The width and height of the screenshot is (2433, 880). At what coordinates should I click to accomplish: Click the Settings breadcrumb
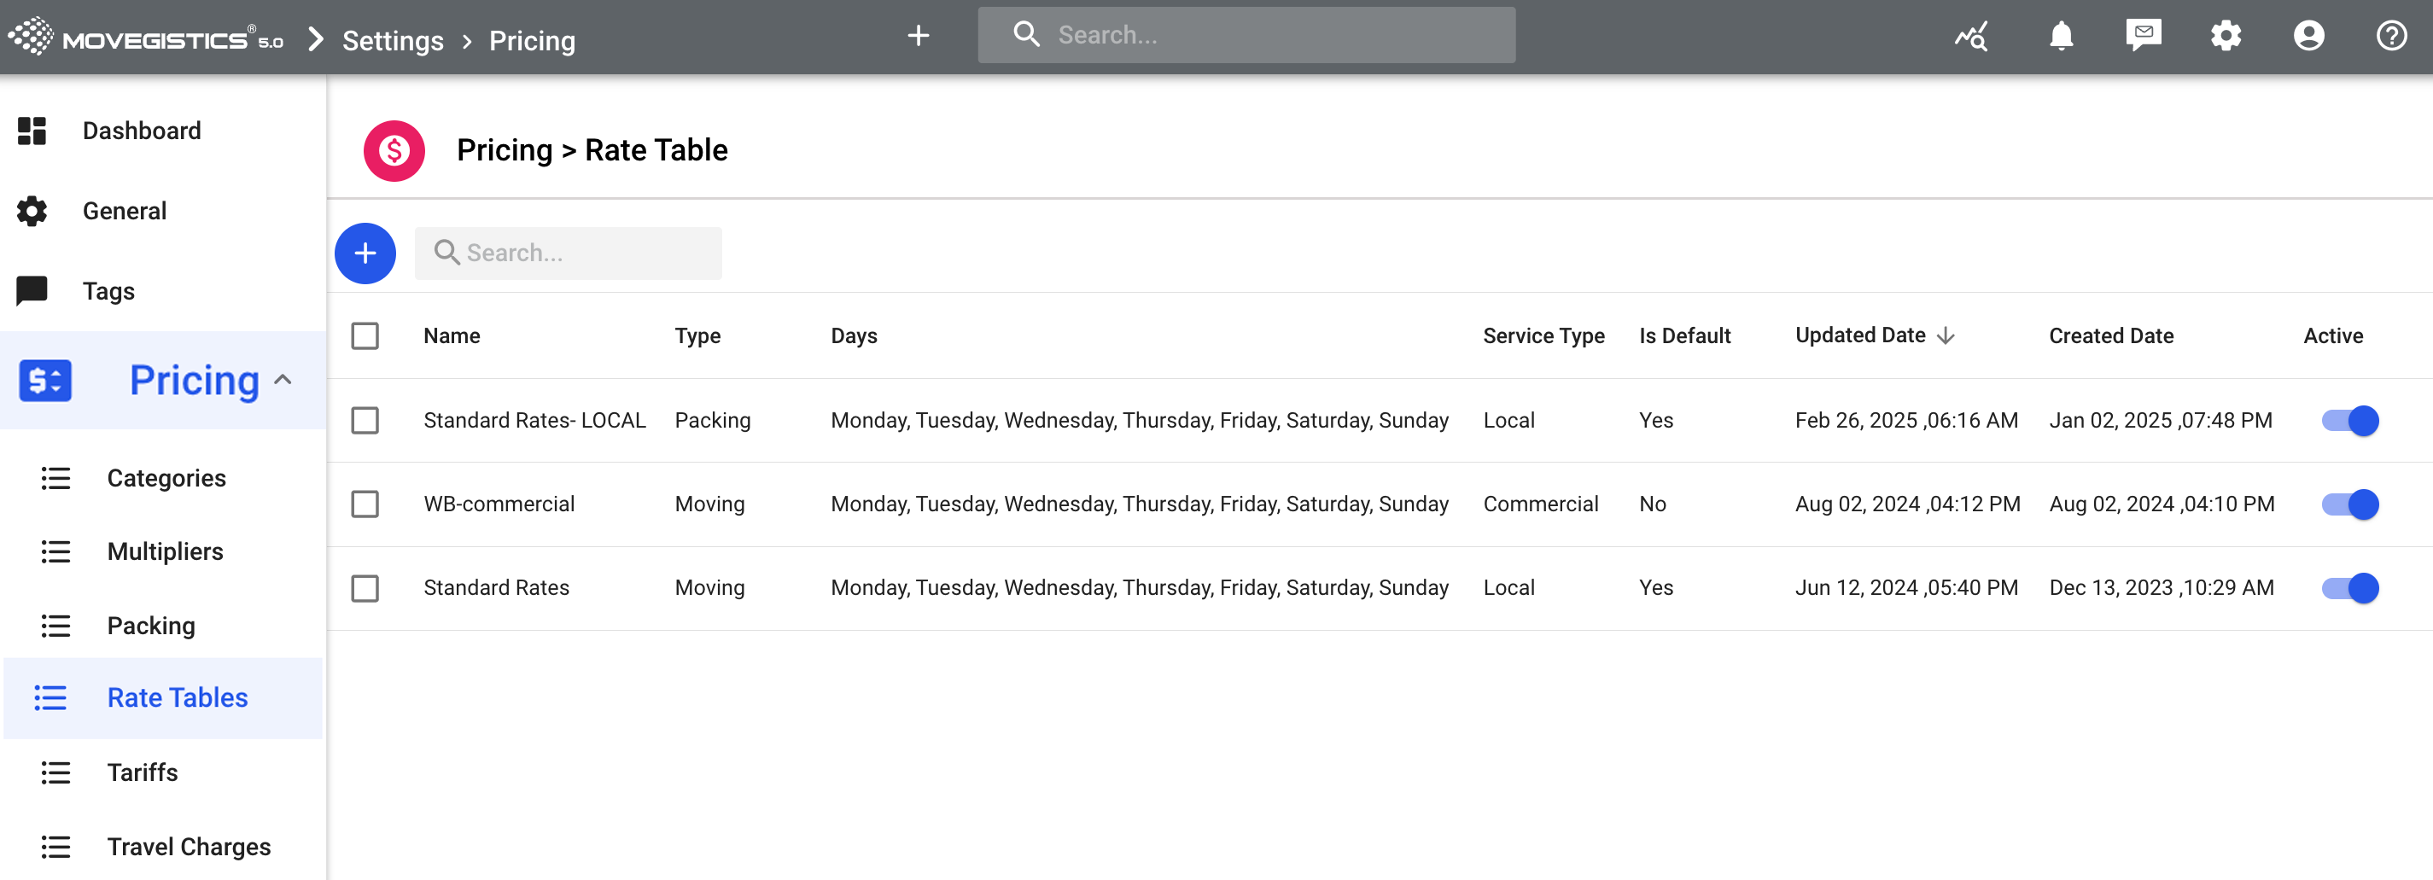[x=392, y=41]
